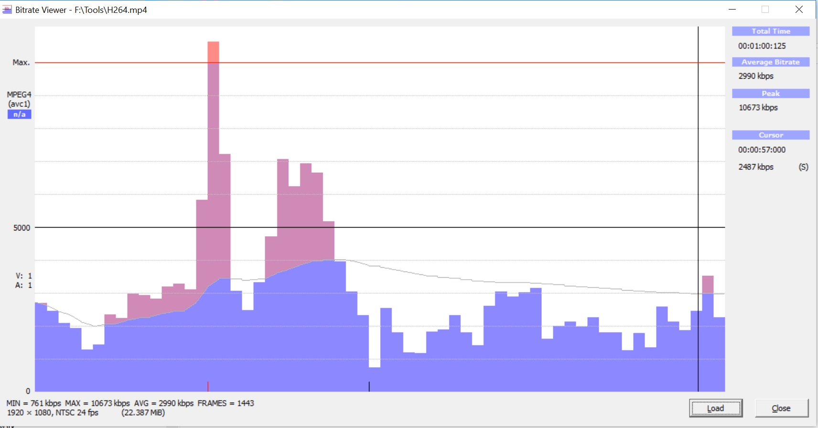Click the MIN = 761 kbps statistic

[34, 403]
